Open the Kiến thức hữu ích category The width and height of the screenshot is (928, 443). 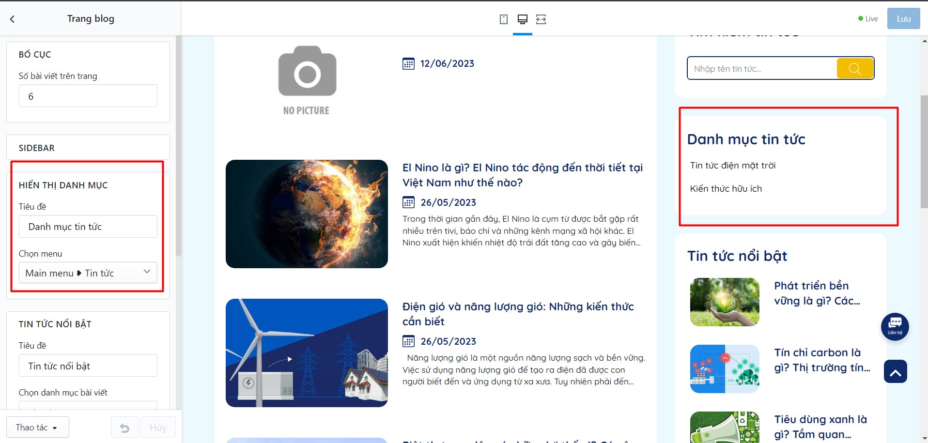726,189
